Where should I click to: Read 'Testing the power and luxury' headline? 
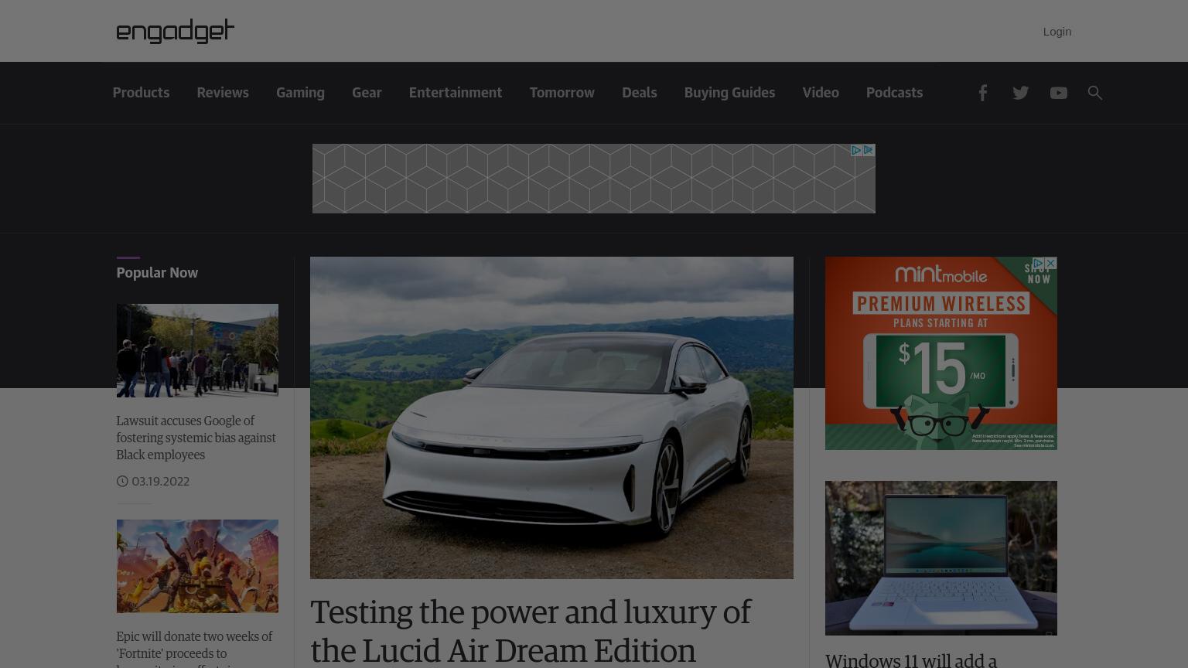530,631
